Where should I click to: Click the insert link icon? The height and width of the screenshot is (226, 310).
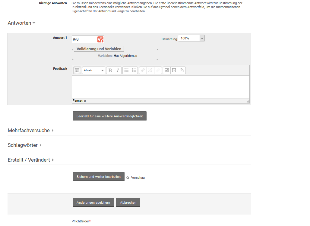pos(143,70)
